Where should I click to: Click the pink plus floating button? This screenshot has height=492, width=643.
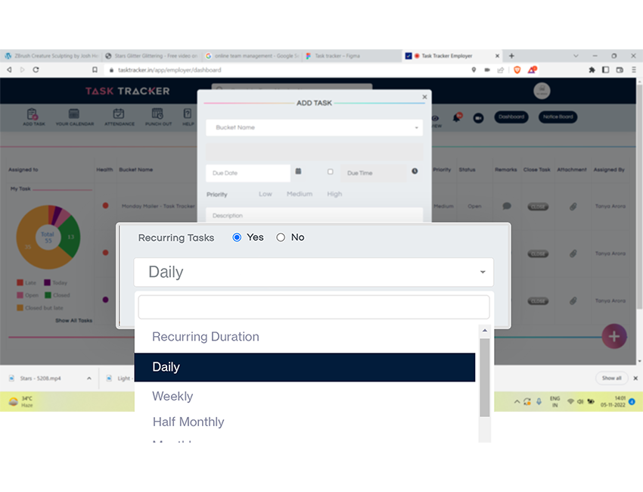coord(613,336)
